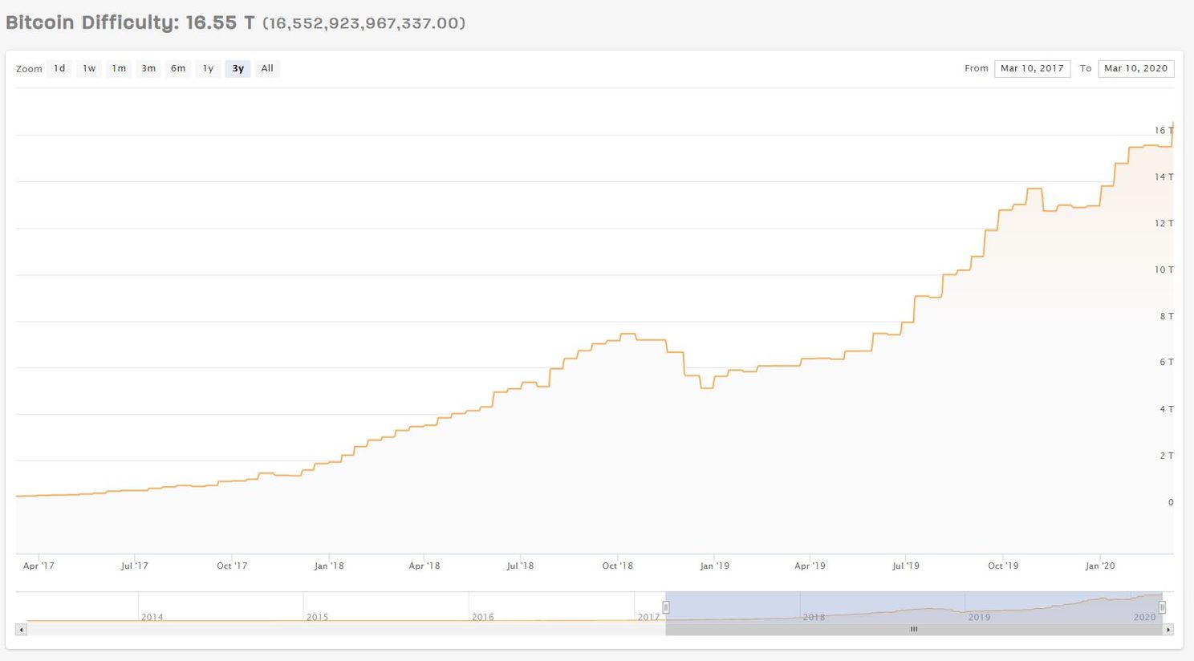Click the navigator scrollbar right arrow
1194x661 pixels.
tap(1168, 630)
